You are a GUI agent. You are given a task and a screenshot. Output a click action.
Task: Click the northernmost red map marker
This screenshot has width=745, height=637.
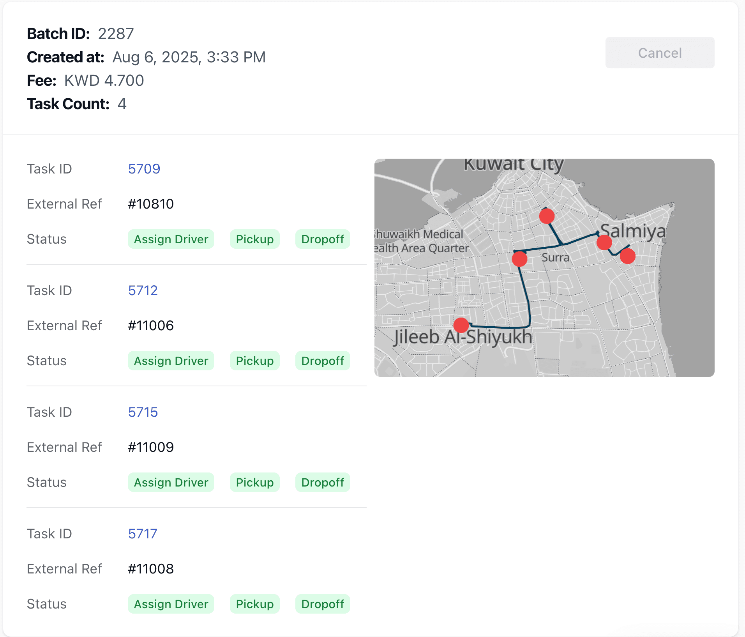(x=547, y=216)
